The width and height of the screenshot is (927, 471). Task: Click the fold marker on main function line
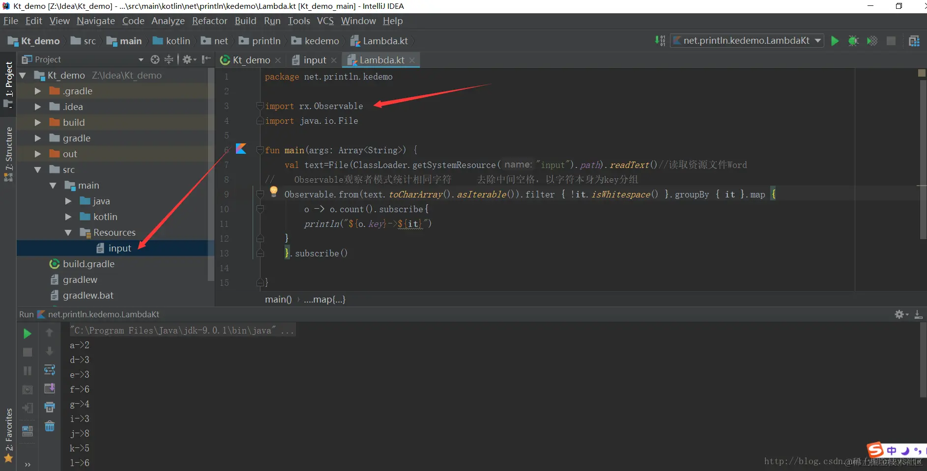[260, 150]
